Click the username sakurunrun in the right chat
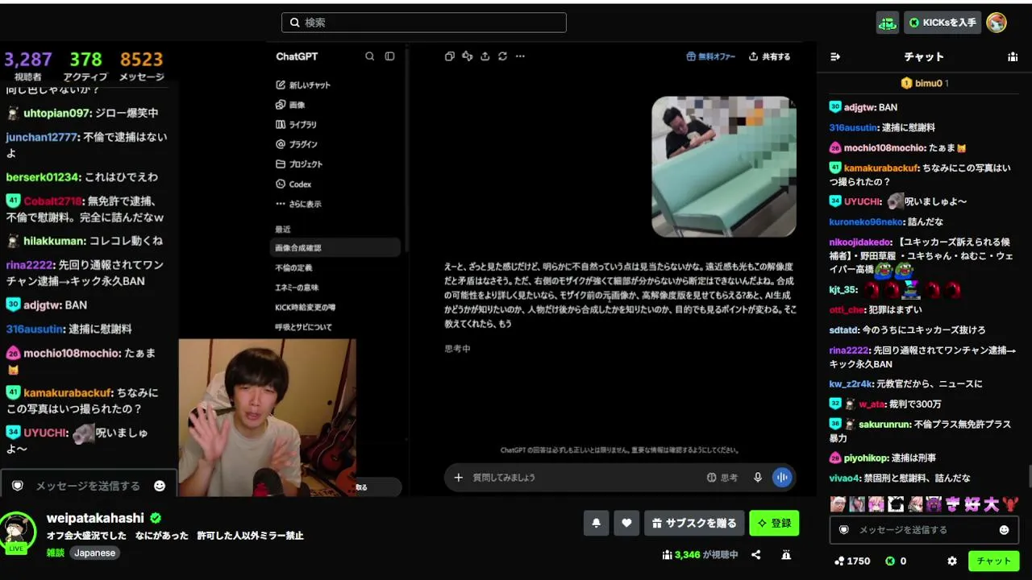Image resolution: width=1032 pixels, height=580 pixels. click(x=884, y=424)
